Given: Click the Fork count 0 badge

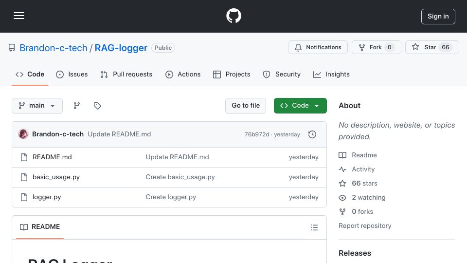Looking at the screenshot, I should [389, 47].
